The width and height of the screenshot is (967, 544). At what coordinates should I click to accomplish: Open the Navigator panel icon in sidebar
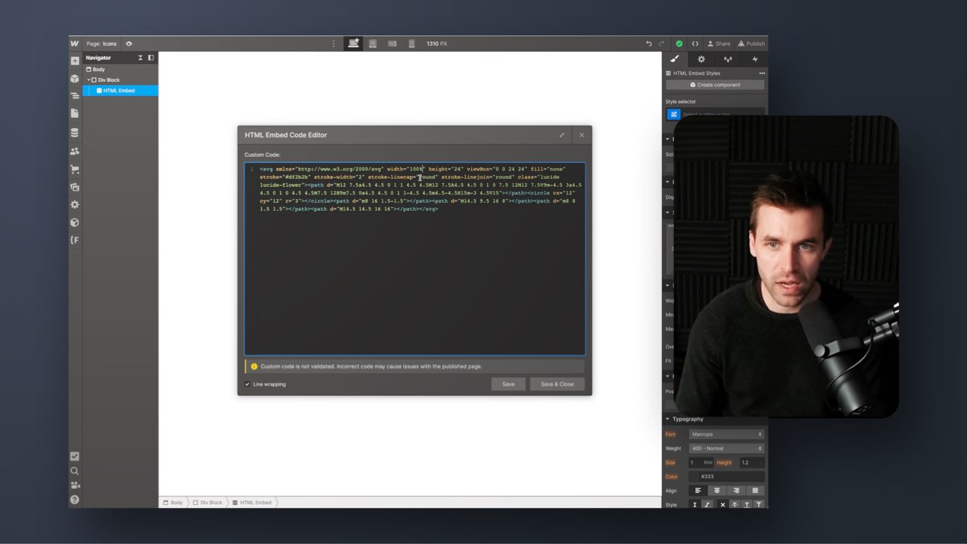point(75,95)
